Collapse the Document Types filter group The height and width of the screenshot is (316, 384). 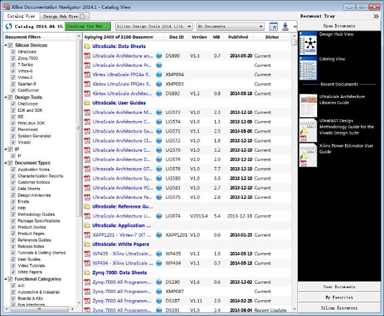coord(5,163)
